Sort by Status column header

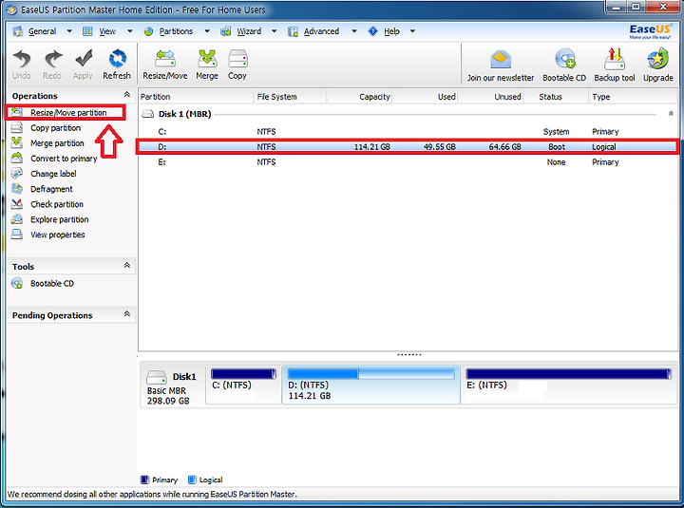point(556,97)
